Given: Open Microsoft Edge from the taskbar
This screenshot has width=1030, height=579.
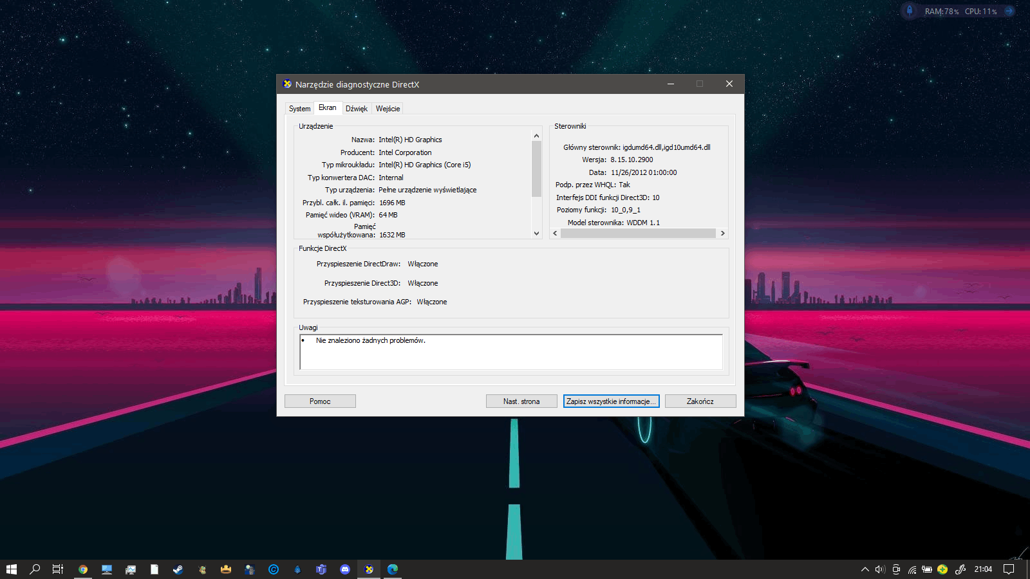Looking at the screenshot, I should click(393, 569).
